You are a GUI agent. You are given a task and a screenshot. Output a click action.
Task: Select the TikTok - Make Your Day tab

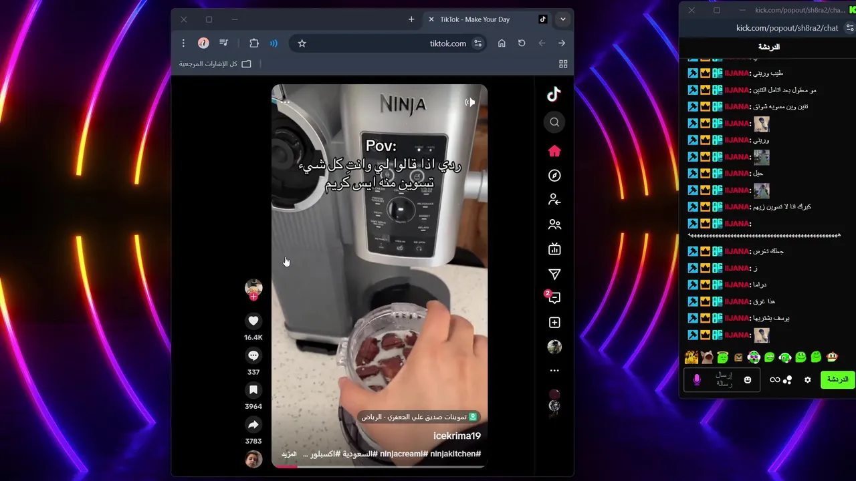point(488,19)
